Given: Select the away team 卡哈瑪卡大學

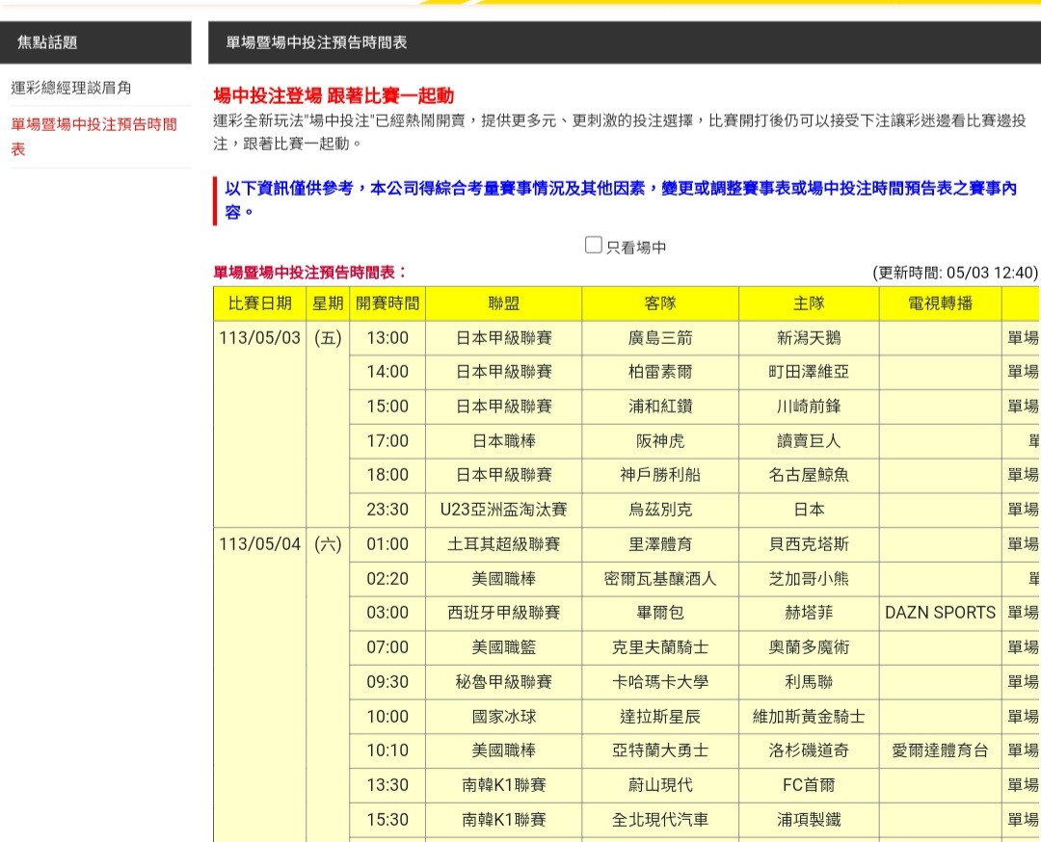Looking at the screenshot, I should pyautogui.click(x=660, y=681).
